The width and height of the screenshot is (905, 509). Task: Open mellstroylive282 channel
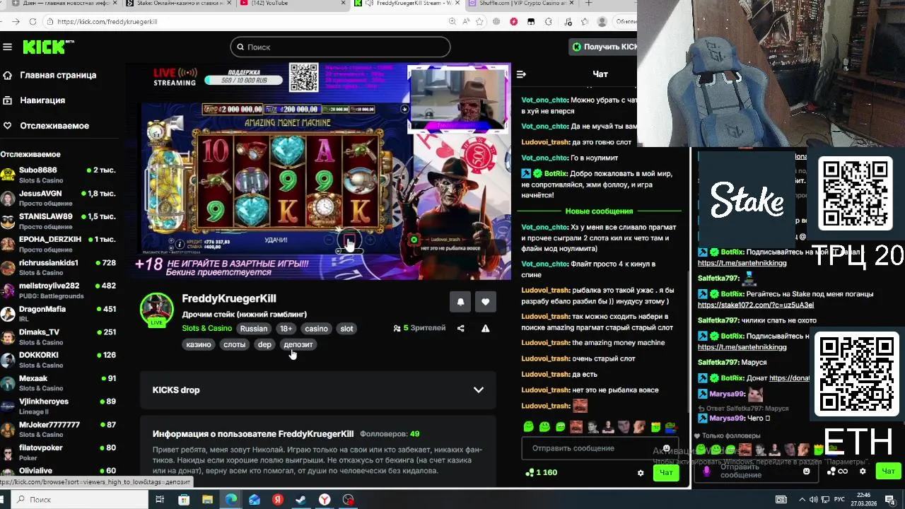pos(58,291)
